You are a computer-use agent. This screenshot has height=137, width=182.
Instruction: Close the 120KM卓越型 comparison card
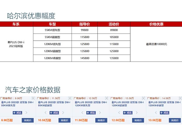coord(180,98)
